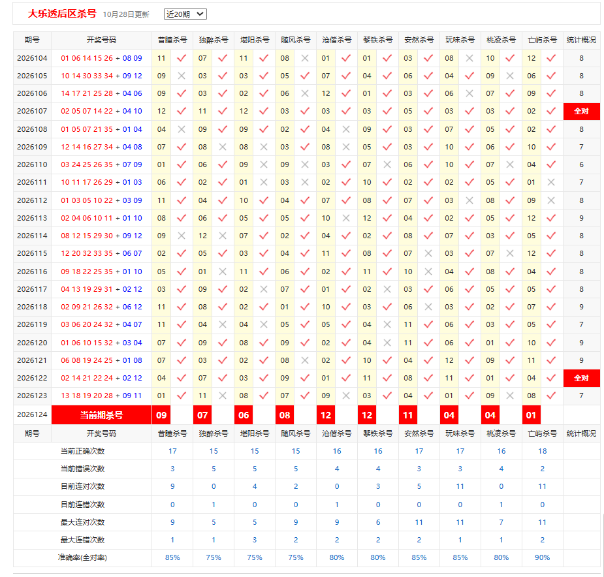This screenshot has height=577, width=604.
Task: Click the X mark for 堪阳杀号 in row 2026109
Action: tap(264, 147)
